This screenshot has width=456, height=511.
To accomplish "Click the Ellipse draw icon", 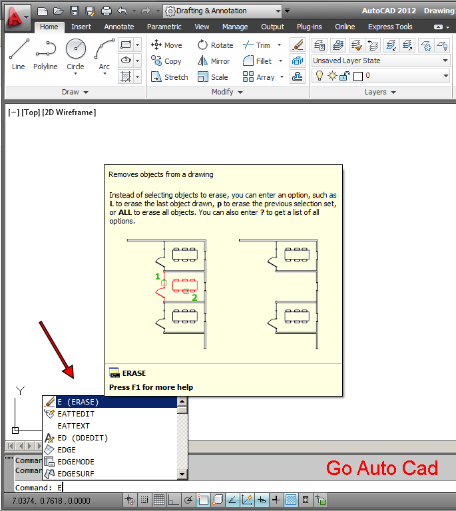I will [126, 61].
